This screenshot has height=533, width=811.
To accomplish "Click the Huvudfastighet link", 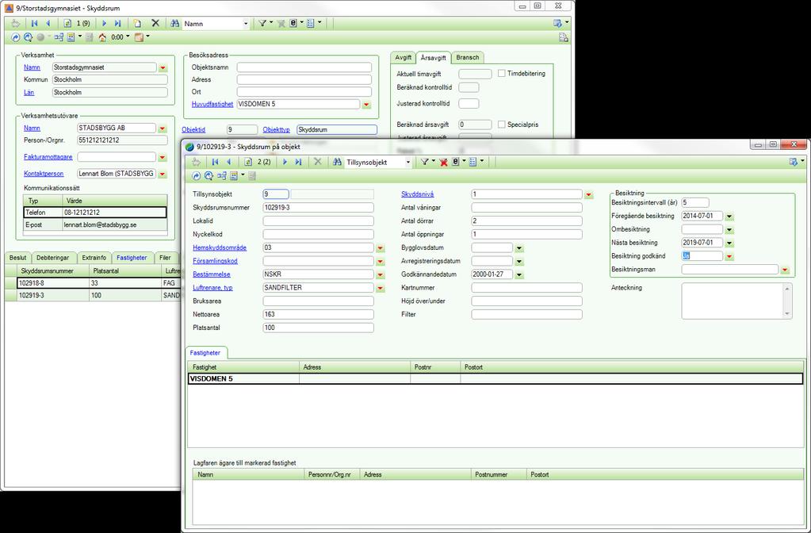I will click(x=212, y=104).
